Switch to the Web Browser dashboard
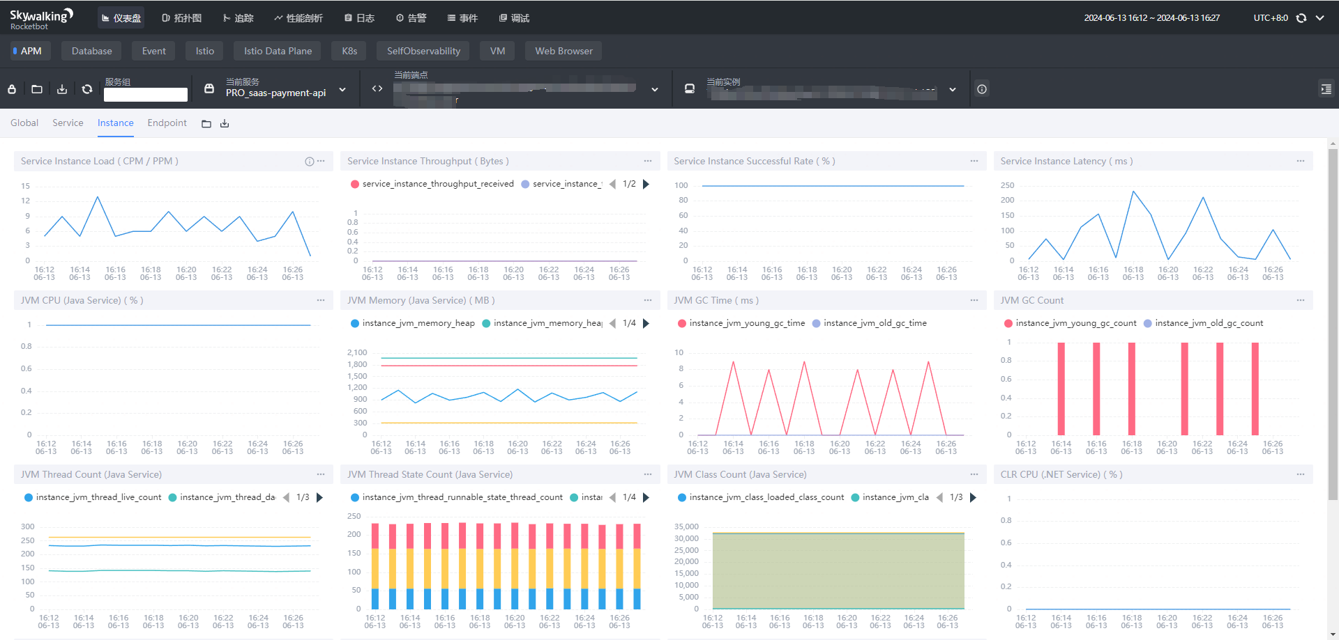Viewport: 1339px width, 640px height. 563,51
